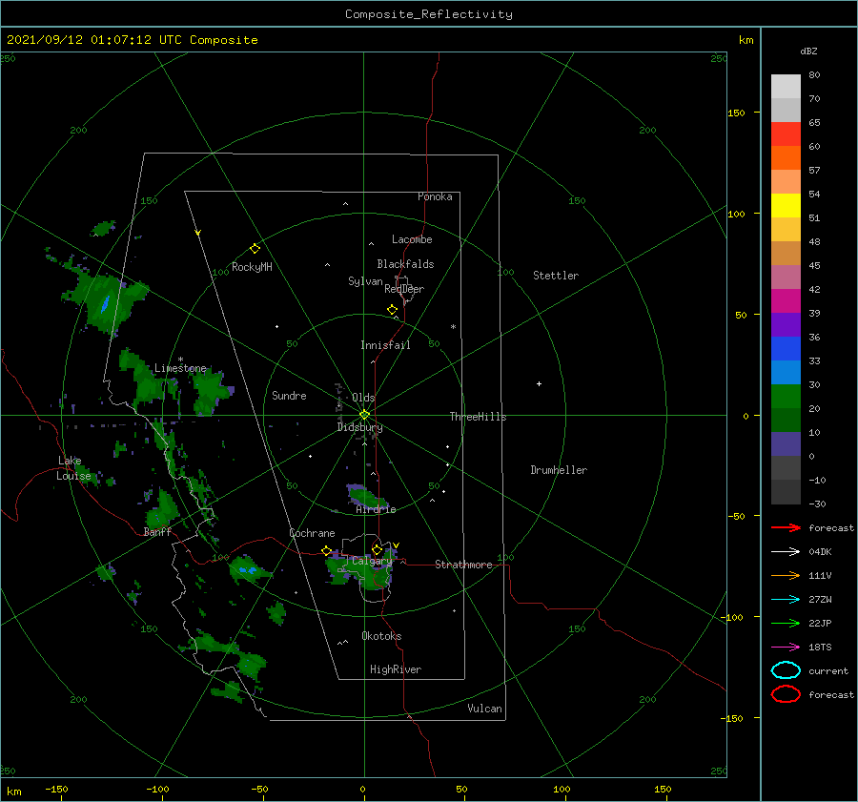Image resolution: width=858 pixels, height=802 pixels.
Task: Click the yellow diamond marker near Cochrane
Action: tap(326, 551)
